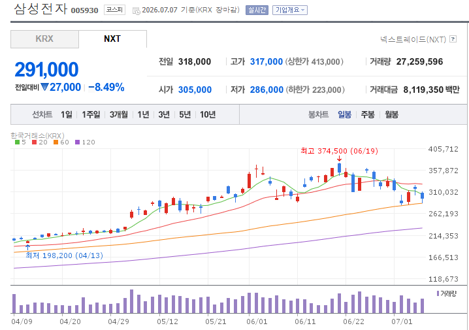Click the 06/01 date axis label
This screenshot has height=330, width=469.
[257, 322]
